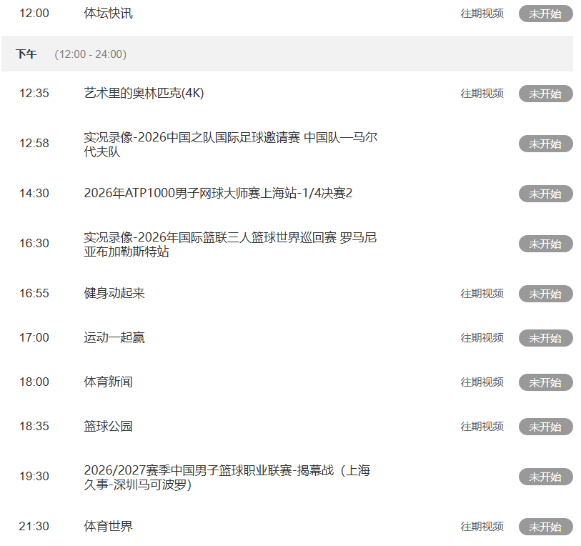Select 中国队—马尔代夫队 足球邀请赛 listing
Image resolution: width=581 pixels, height=546 pixels.
[231, 144]
